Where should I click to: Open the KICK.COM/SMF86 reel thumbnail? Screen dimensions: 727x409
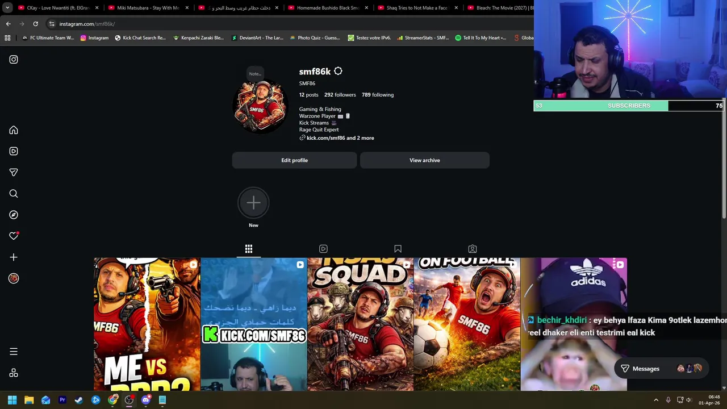coord(253,324)
